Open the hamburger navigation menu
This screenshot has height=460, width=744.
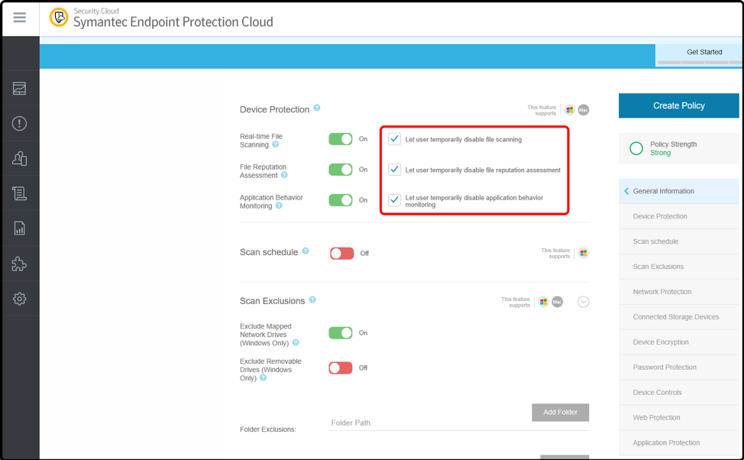click(19, 18)
